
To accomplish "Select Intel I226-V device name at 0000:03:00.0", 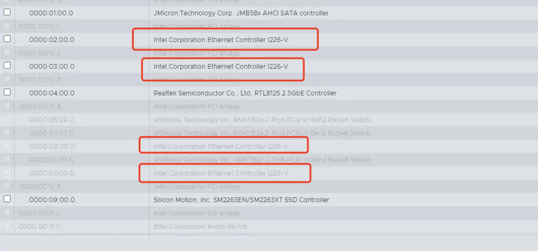I will point(221,67).
